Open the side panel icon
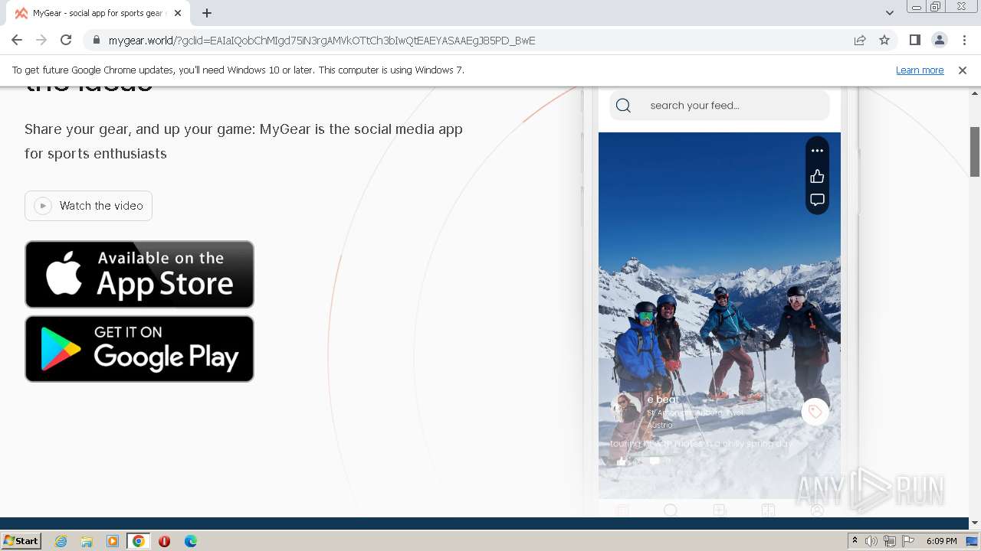Viewport: 981px width, 551px height. coord(914,41)
